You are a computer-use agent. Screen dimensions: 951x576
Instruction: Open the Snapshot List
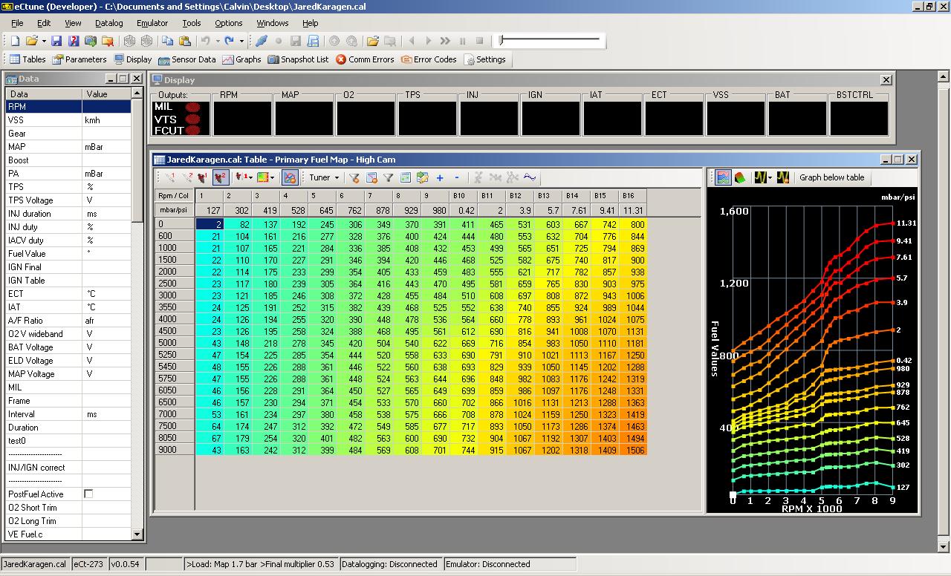tap(298, 59)
